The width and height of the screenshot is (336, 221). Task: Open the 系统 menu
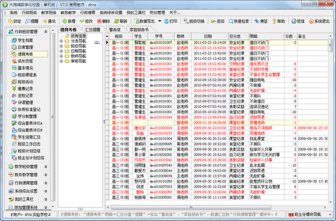[x=13, y=13]
